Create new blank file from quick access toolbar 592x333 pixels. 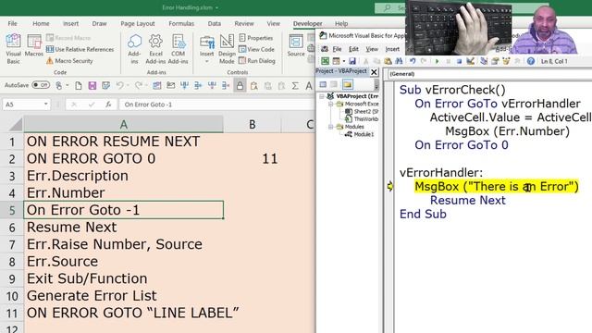78,86
